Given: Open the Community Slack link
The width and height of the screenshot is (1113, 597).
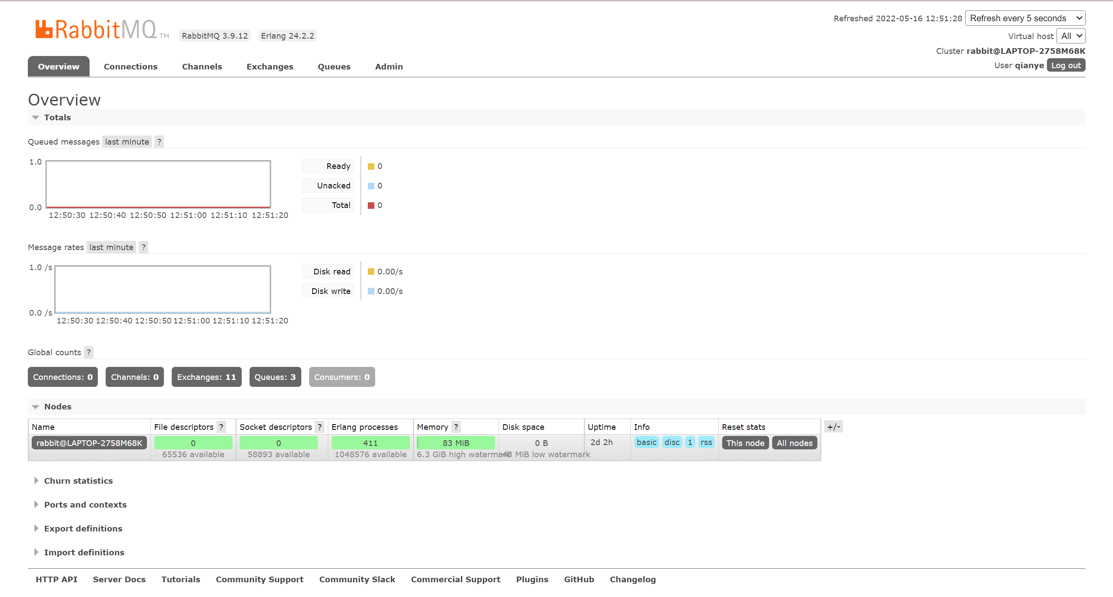Looking at the screenshot, I should 357,579.
